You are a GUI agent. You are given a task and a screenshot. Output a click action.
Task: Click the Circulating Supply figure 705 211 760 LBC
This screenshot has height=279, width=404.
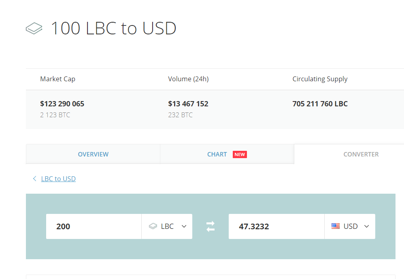click(x=320, y=104)
